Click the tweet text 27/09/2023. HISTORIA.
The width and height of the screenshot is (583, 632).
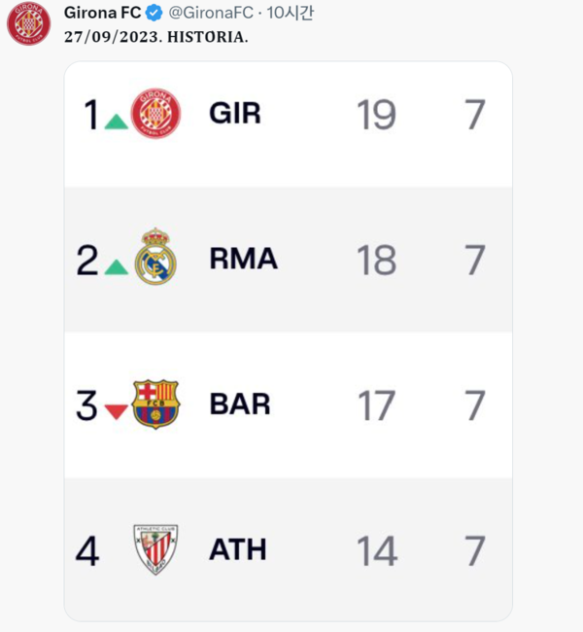[x=155, y=37]
